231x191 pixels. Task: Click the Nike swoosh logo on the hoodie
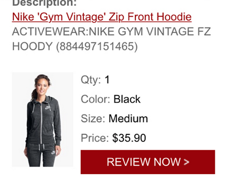tap(48, 108)
